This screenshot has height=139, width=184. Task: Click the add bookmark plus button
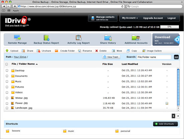(x=15, y=6)
